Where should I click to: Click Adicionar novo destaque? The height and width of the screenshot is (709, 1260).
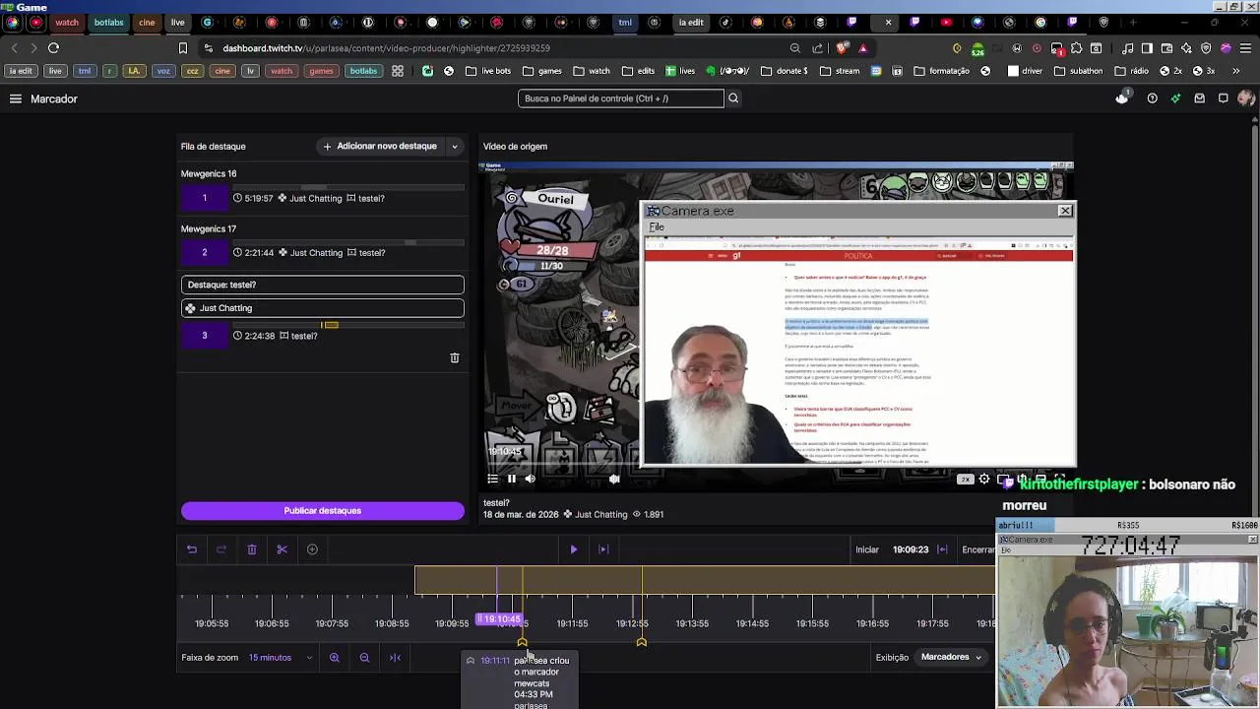point(380,146)
